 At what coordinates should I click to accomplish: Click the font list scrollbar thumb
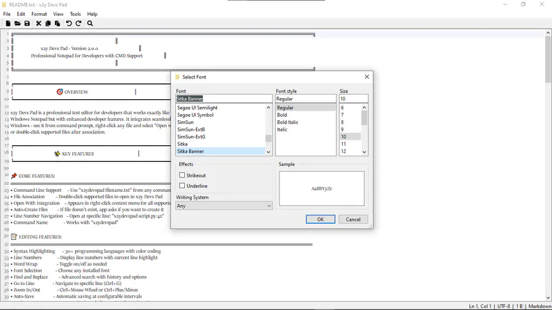click(268, 138)
